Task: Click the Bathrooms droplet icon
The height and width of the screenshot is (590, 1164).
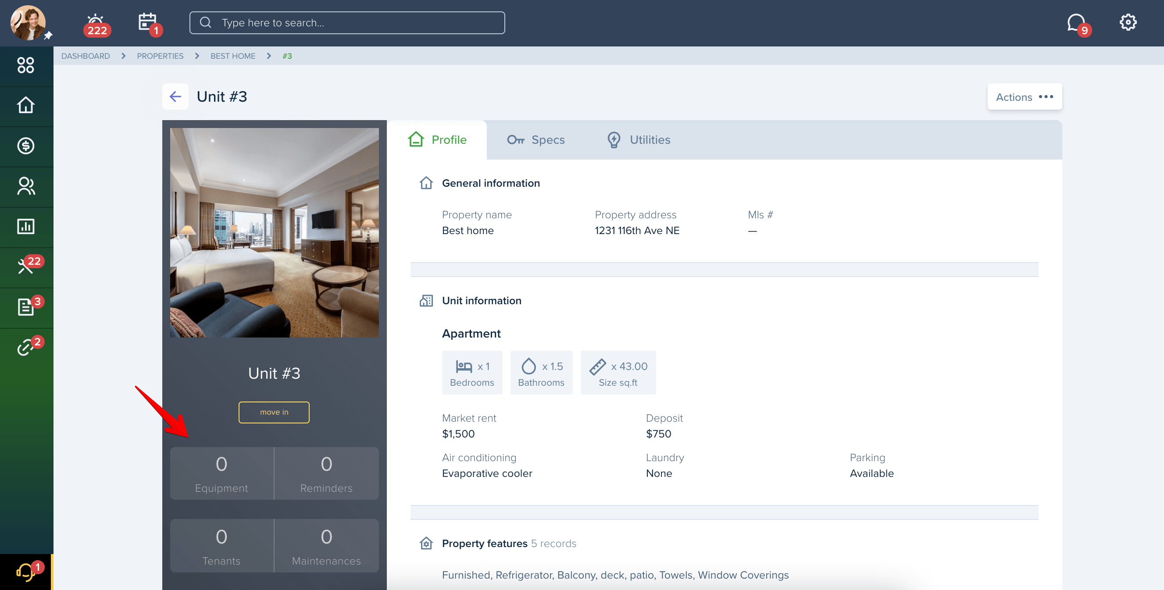Action: pyautogui.click(x=528, y=366)
